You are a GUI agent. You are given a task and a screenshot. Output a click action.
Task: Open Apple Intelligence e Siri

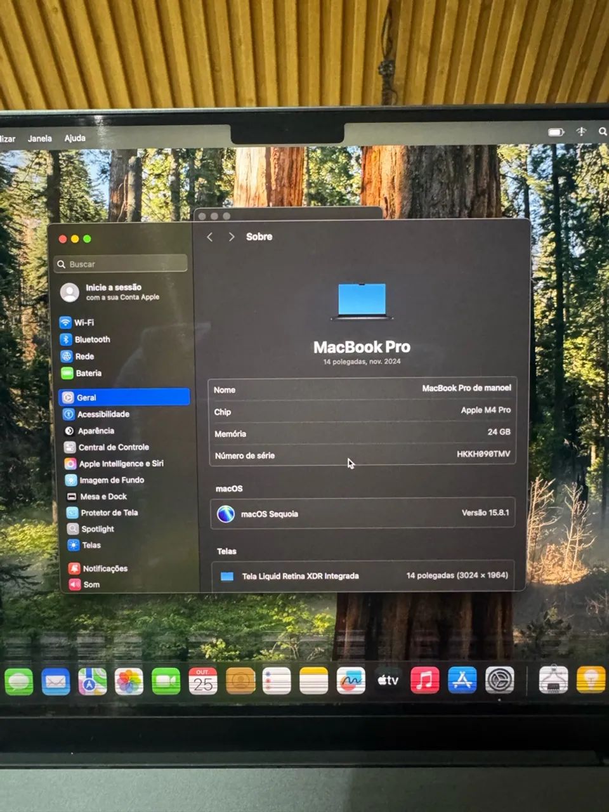coord(114,464)
